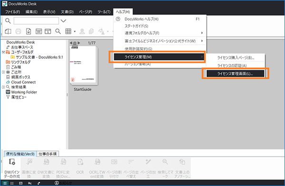The width and height of the screenshot is (285, 186).
Task: Click the ヘルプ(H) menu
Action: [123, 12]
